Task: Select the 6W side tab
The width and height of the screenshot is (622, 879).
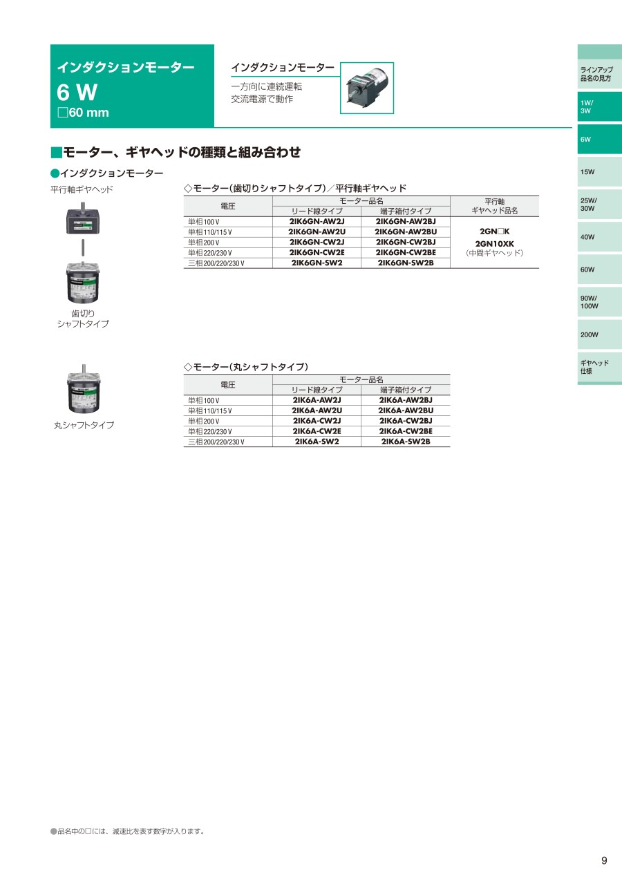Action: click(x=599, y=140)
